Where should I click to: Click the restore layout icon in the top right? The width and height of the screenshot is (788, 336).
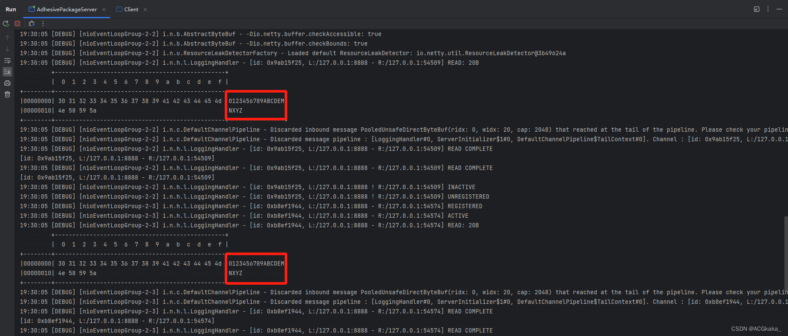click(x=757, y=9)
